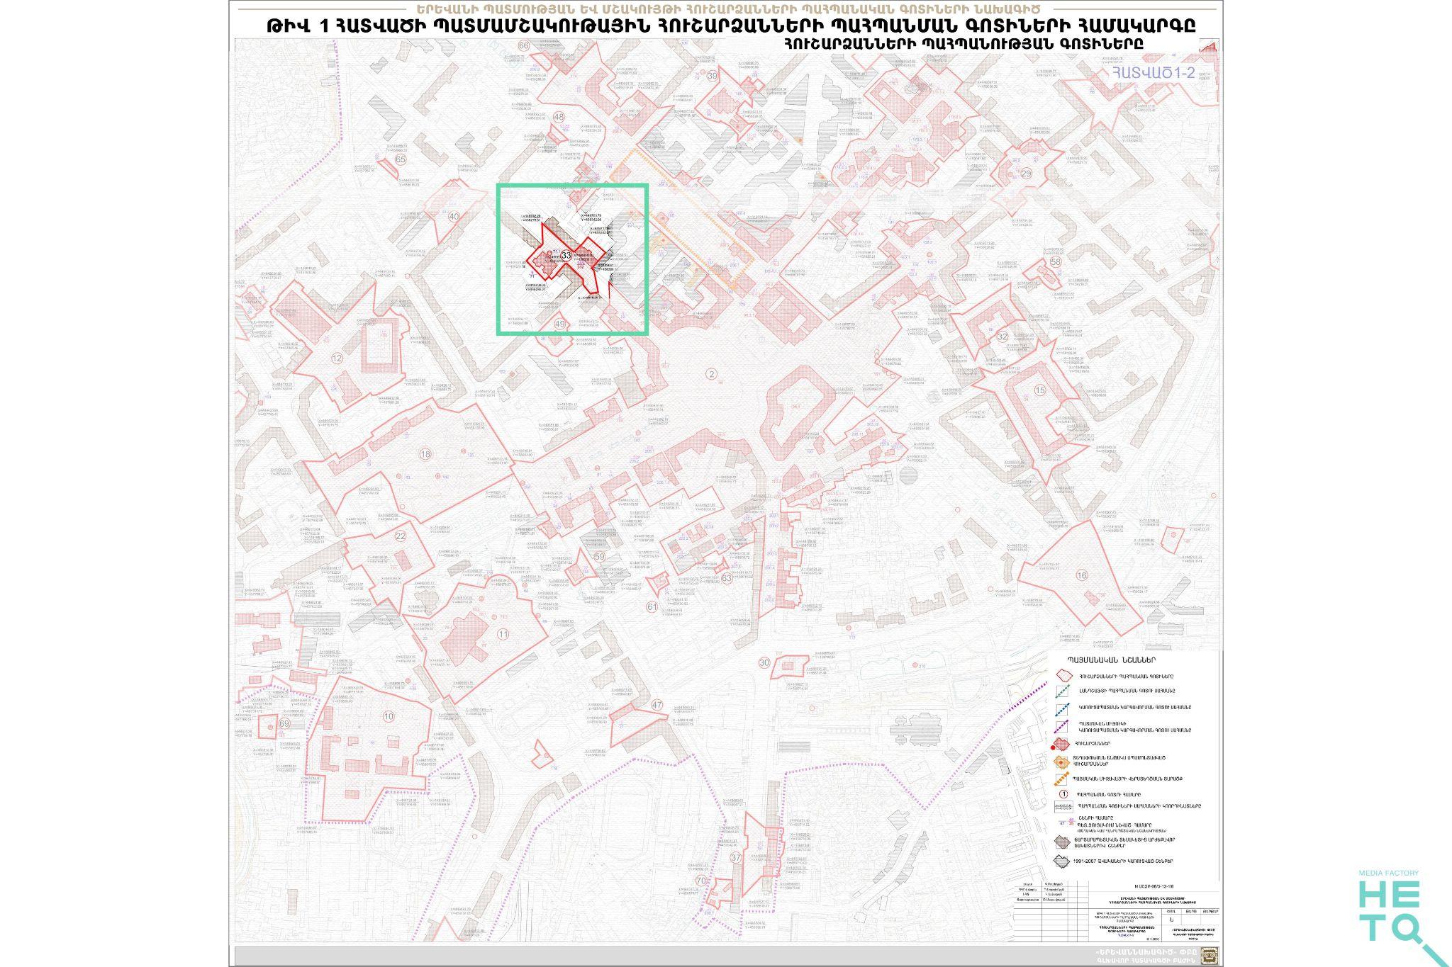Select zone number 66 on the map
This screenshot has width=1452, height=967.
click(x=524, y=45)
